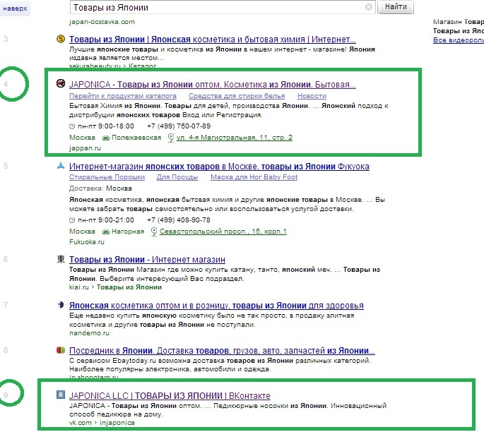Open the JAPONICA LLC | ВКонтакте result
Image resolution: width=484 pixels, height=432 pixels.
(170, 395)
